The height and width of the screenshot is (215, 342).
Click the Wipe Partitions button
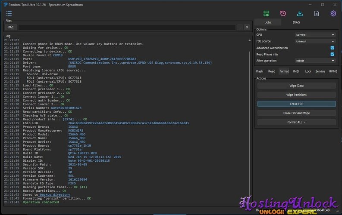coord(296,95)
